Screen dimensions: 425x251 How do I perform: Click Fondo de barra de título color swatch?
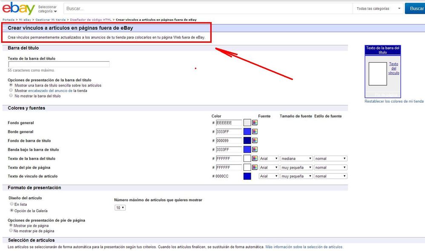(x=247, y=141)
